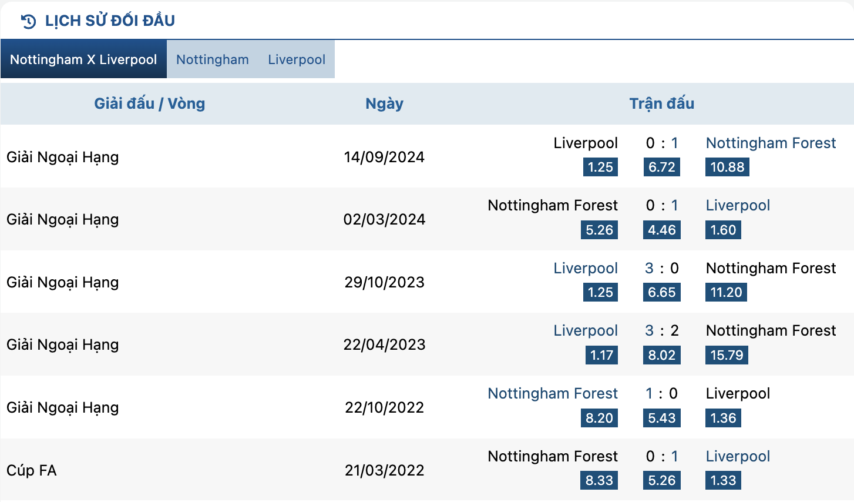Image resolution: width=854 pixels, height=502 pixels.
Task: Open the Liverpool tab
Action: click(297, 59)
